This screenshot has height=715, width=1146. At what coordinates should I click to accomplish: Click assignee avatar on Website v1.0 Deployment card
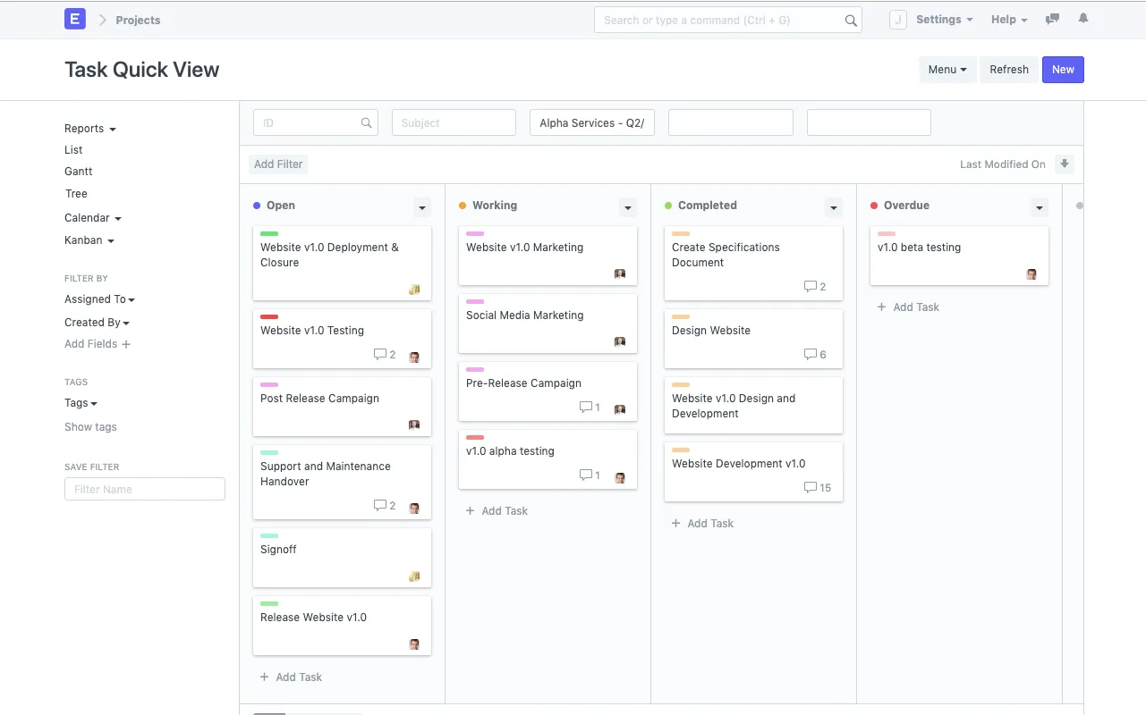[x=414, y=289]
